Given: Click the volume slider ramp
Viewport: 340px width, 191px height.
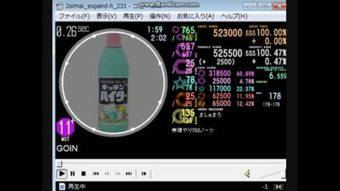Looking at the screenshot, I should (271, 174).
